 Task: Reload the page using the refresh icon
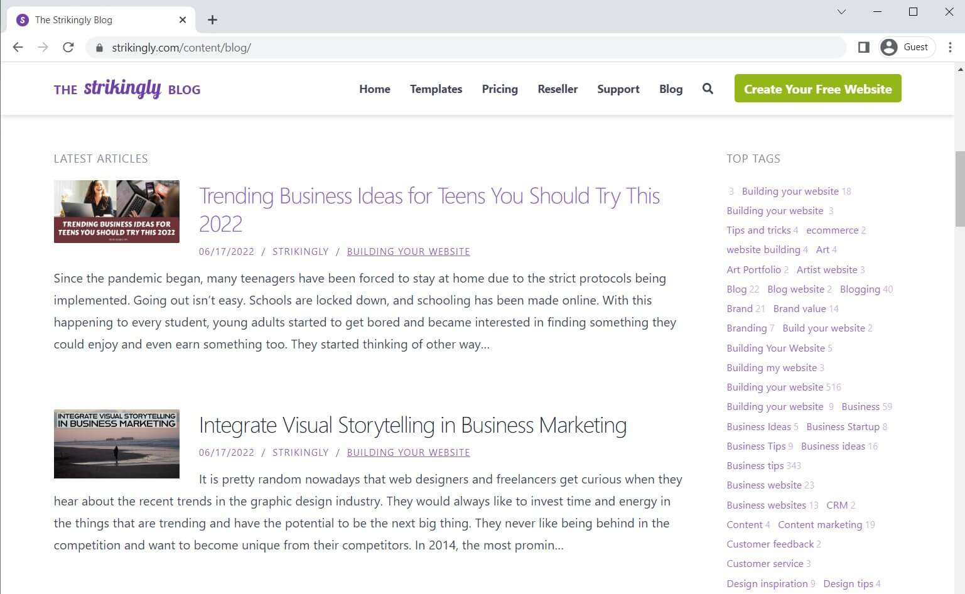click(x=68, y=47)
